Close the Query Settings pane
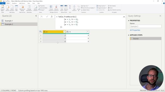Screen dimensions: 165x92 pyautogui.click(x=160, y=16)
